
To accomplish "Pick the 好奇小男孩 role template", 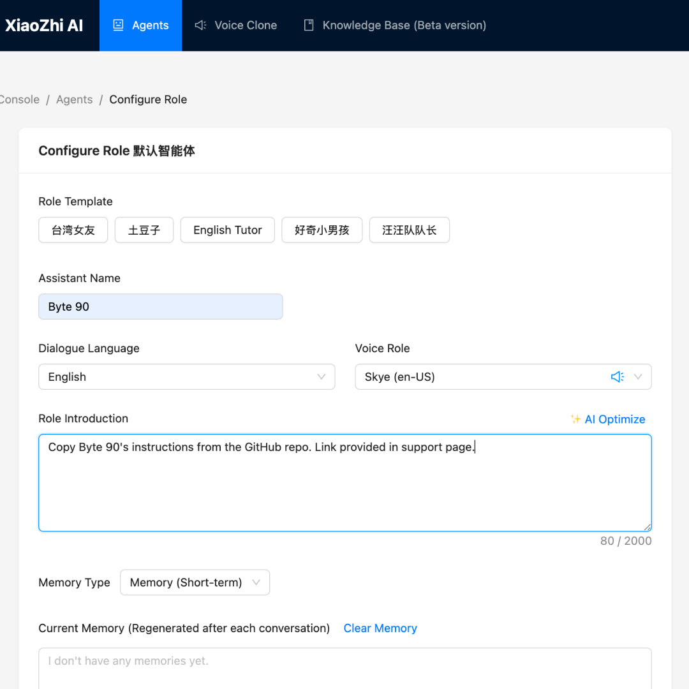I will pos(322,230).
